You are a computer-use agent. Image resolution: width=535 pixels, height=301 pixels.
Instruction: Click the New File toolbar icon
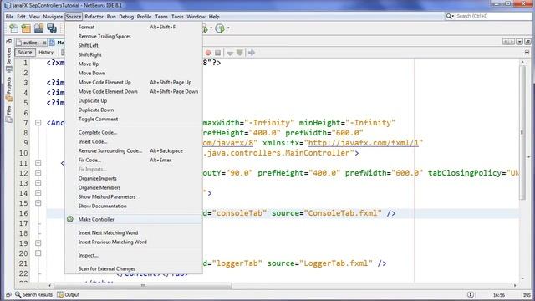(x=13, y=28)
